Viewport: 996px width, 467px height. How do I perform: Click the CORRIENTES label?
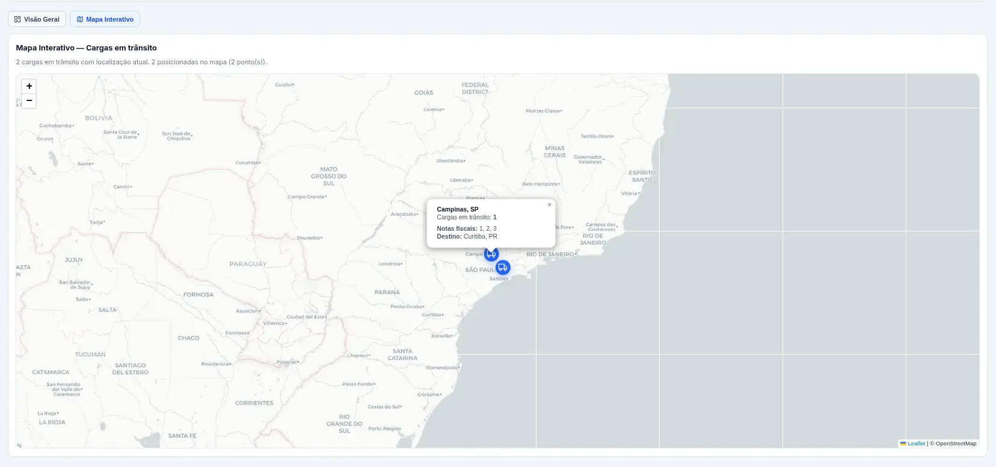(254, 403)
